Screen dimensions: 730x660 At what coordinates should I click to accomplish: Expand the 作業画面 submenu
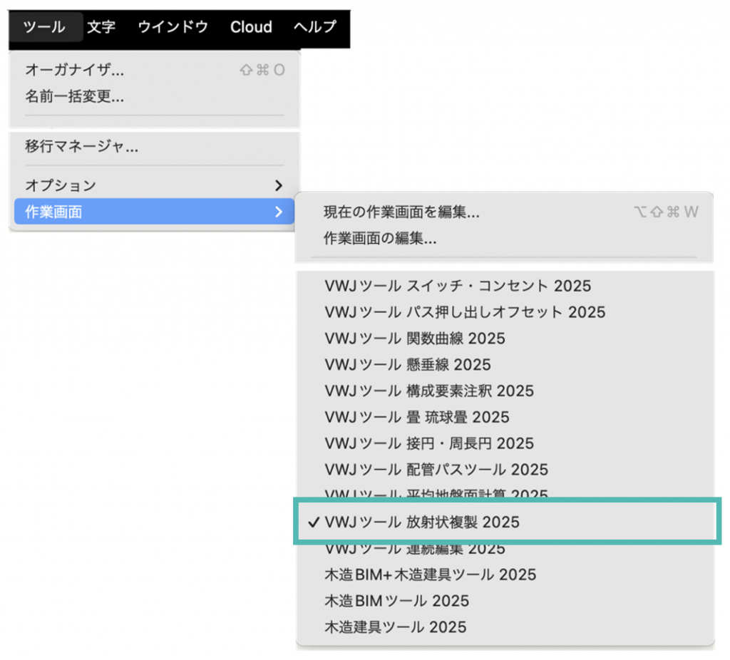coord(154,212)
